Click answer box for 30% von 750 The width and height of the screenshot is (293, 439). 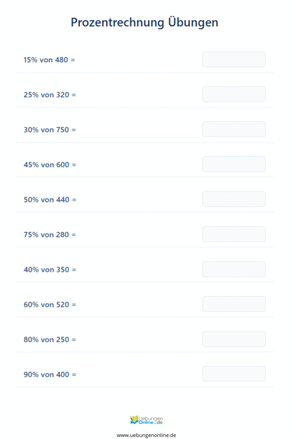coord(234,129)
